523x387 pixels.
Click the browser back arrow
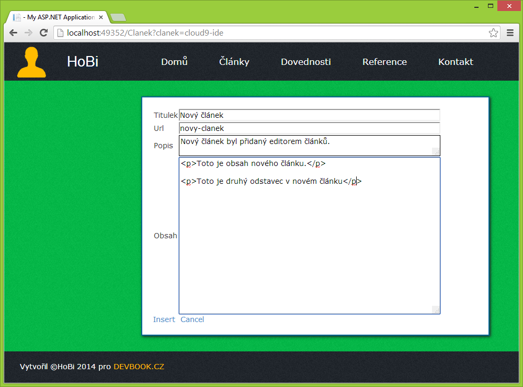13,32
